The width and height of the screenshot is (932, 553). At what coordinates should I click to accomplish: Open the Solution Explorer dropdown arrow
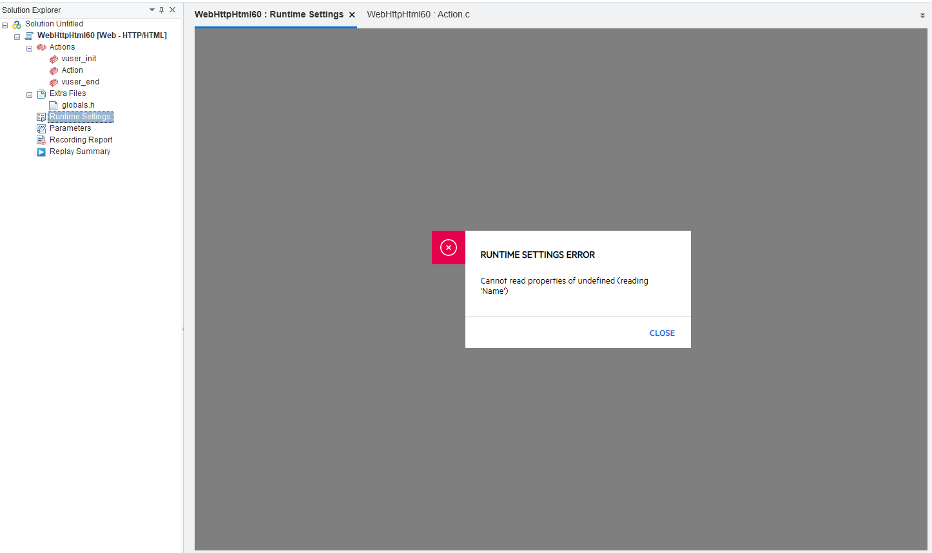[152, 10]
